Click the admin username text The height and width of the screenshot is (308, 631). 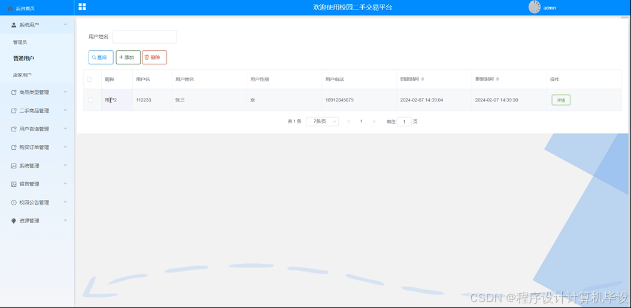tap(550, 8)
